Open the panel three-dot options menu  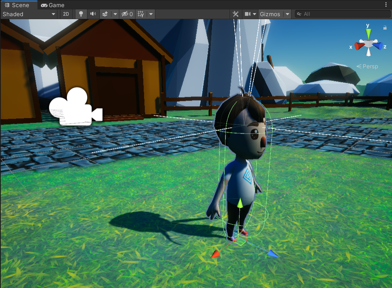[x=386, y=5]
